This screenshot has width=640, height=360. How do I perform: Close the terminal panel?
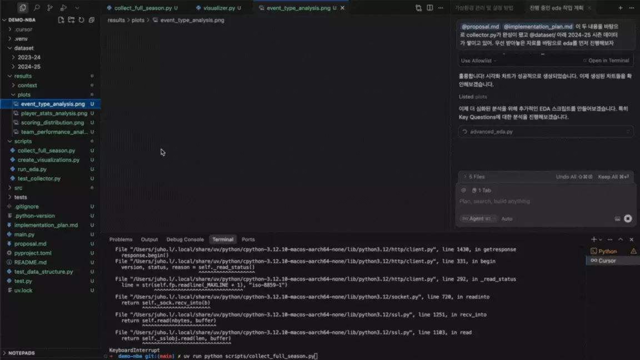pyautogui.click(x=632, y=239)
